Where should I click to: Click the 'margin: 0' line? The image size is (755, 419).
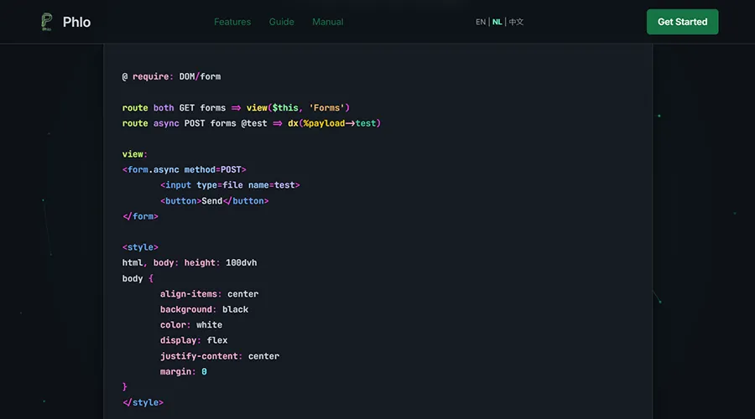[184, 371]
